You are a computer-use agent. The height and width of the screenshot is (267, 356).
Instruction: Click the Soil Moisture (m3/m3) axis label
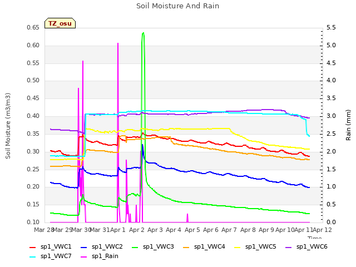8,126
